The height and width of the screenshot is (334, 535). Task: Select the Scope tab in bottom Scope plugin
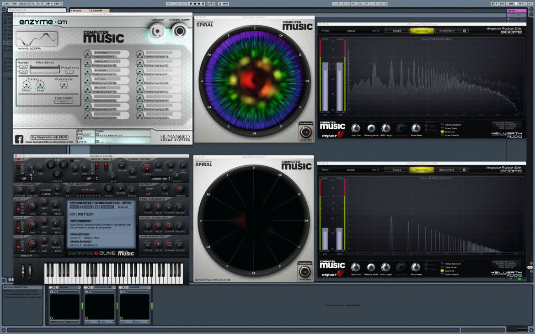point(396,170)
